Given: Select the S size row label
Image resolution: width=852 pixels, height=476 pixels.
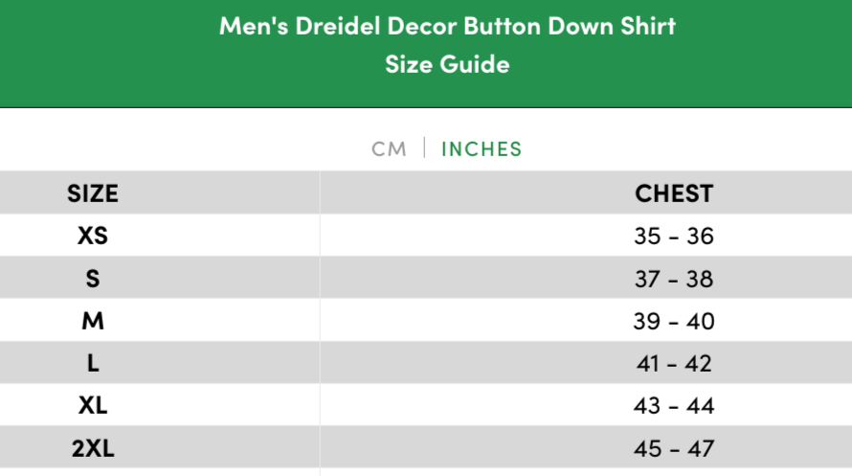Looking at the screenshot, I should 93,279.
